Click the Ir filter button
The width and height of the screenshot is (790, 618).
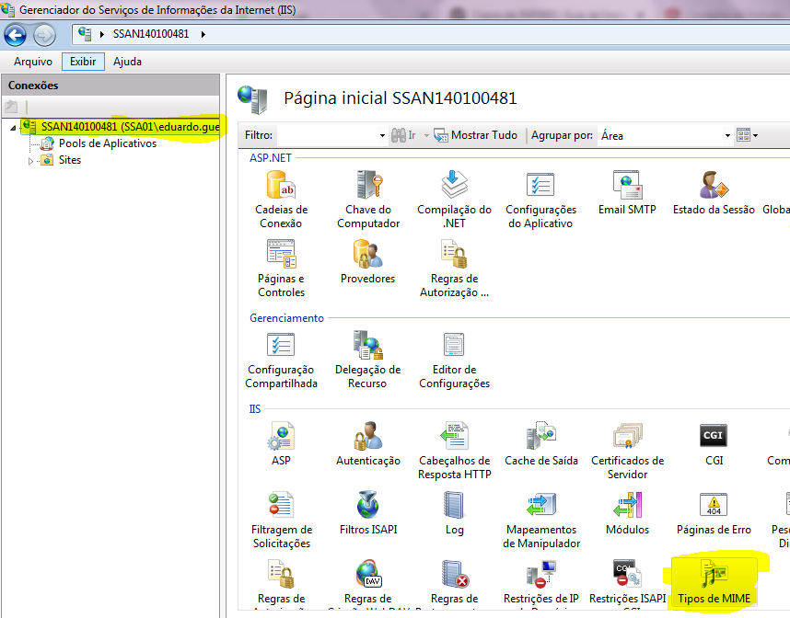tap(404, 135)
